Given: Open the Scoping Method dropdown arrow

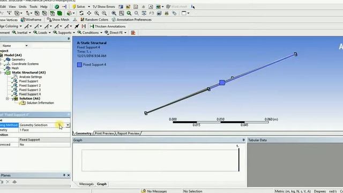Looking at the screenshot, I should pyautogui.click(x=68, y=125).
